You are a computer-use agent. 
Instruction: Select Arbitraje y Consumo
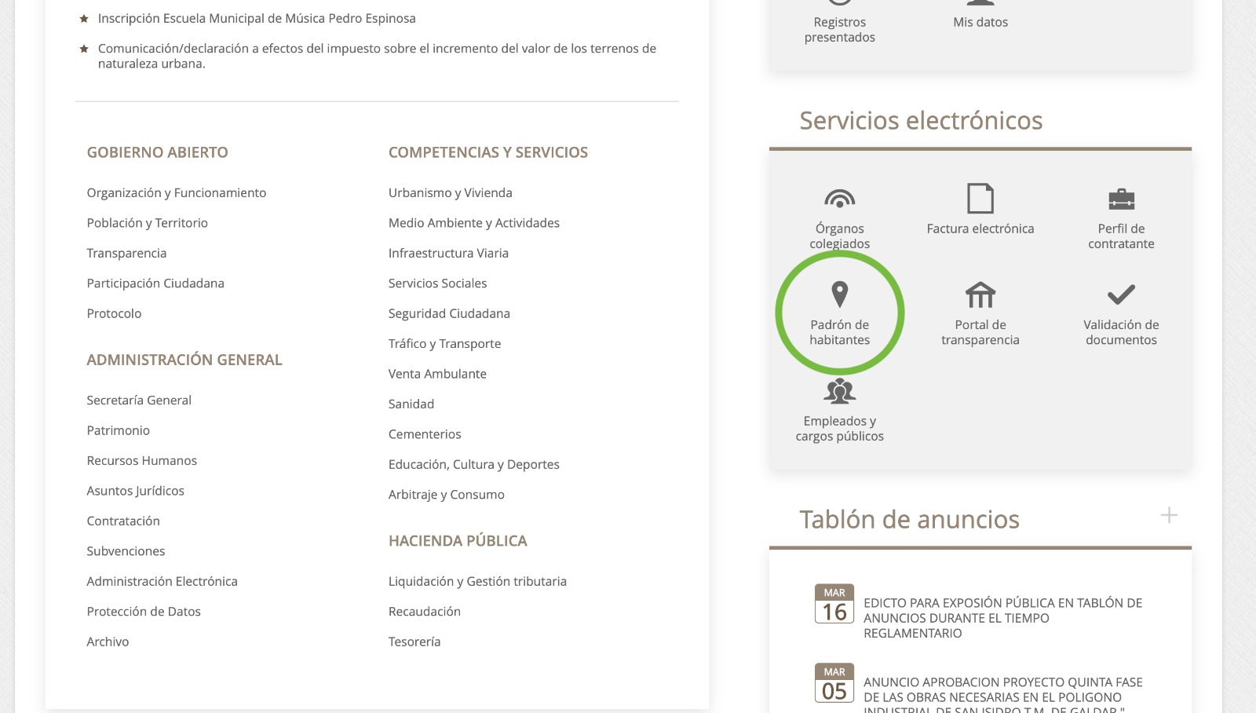click(x=446, y=495)
